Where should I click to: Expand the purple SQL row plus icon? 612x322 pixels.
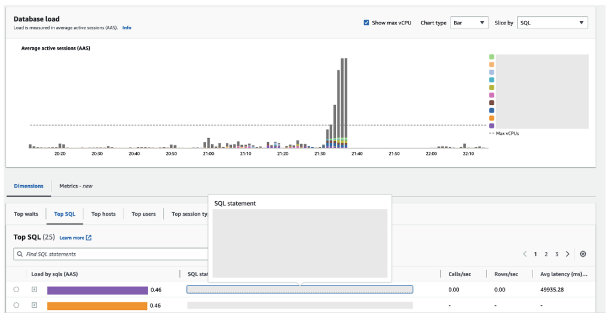tap(34, 290)
